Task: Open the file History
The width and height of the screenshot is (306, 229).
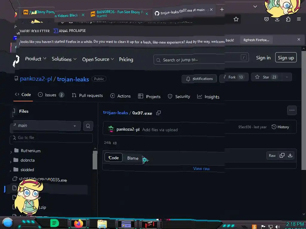Action: (280, 127)
